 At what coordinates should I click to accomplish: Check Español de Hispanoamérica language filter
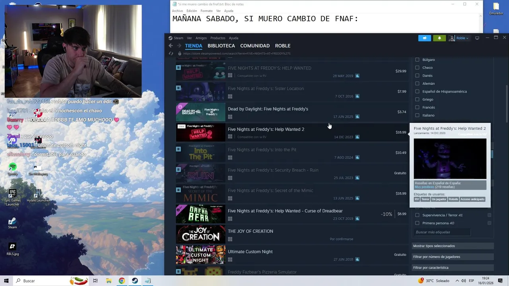417,91
